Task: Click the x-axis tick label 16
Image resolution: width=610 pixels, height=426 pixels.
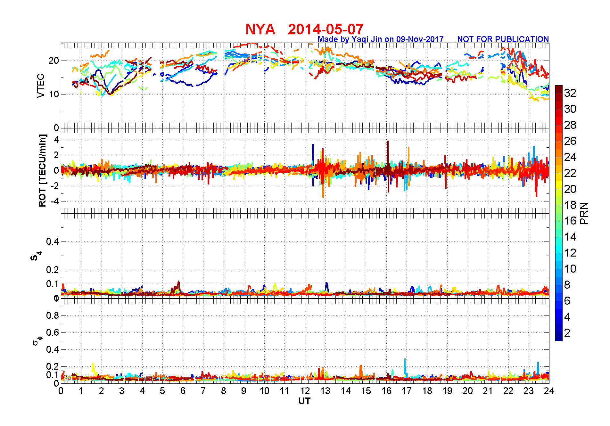Action: [x=386, y=391]
